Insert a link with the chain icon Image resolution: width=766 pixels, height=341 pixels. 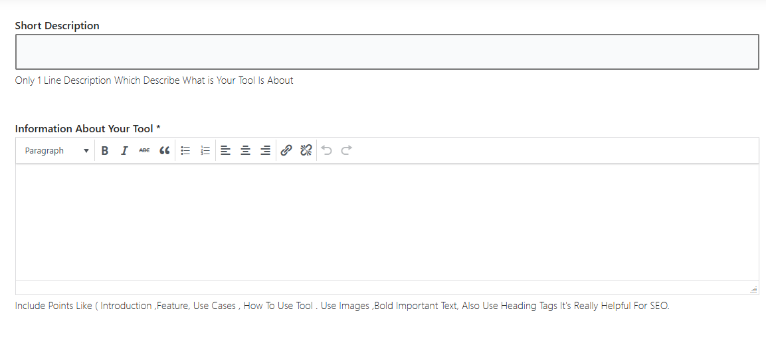click(x=286, y=150)
